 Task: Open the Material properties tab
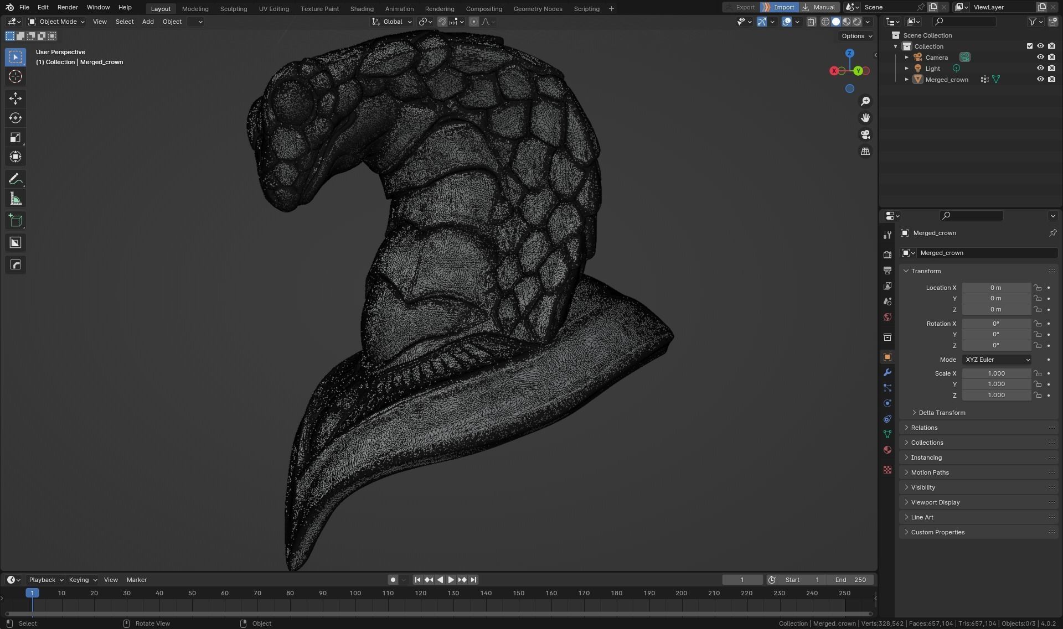pyautogui.click(x=887, y=450)
